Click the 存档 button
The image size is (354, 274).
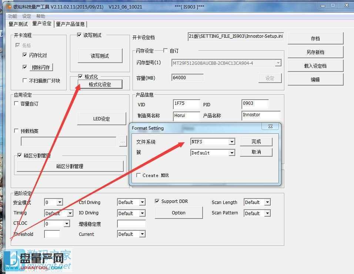coord(315,38)
